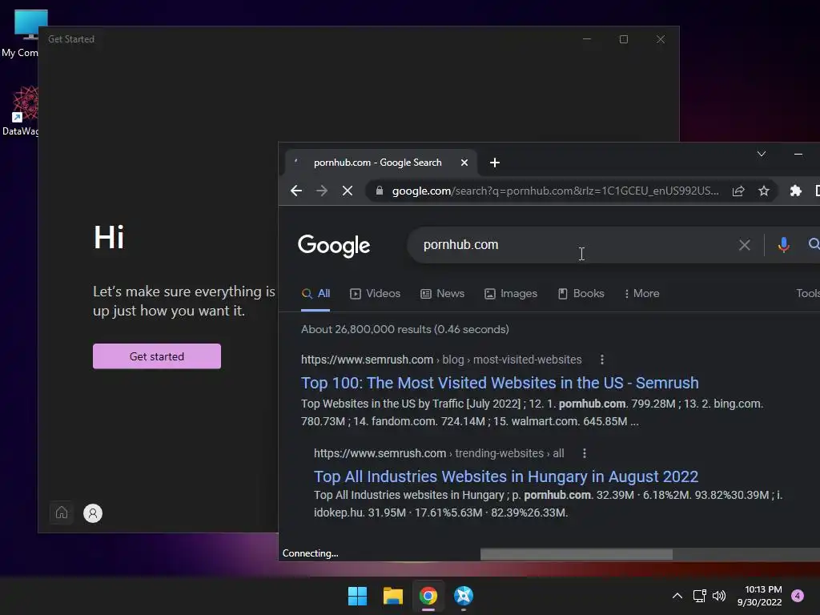Select the DataWag desktop shortcut

point(20,111)
